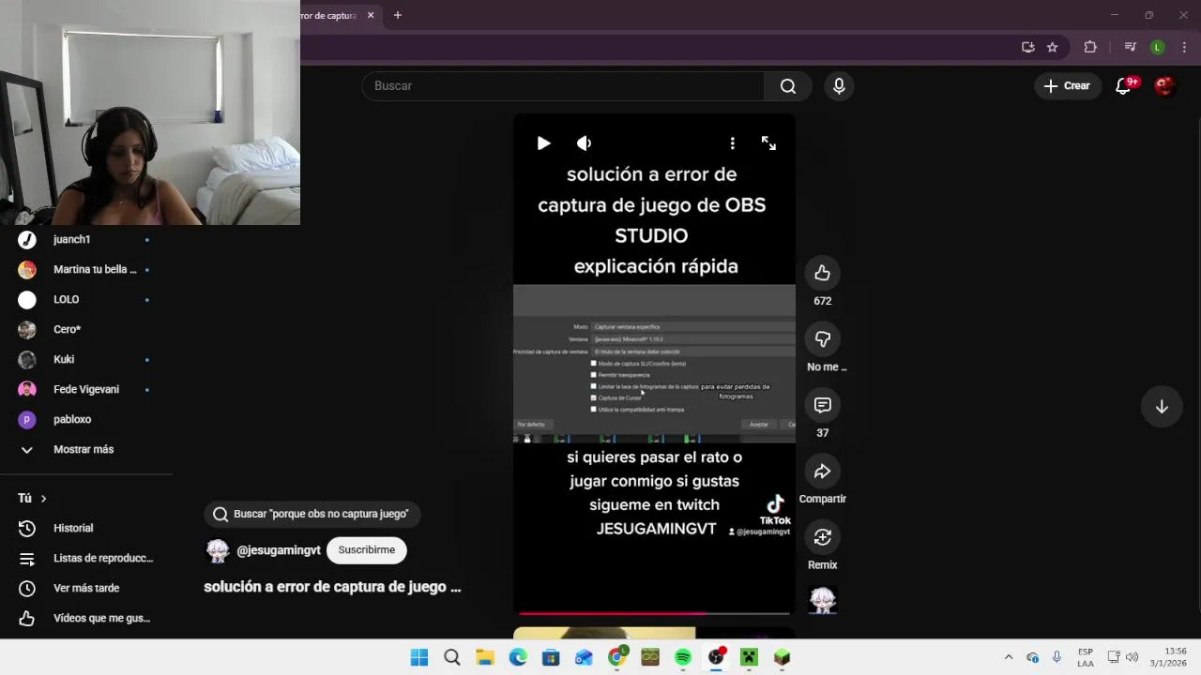Open the Fede Vigevani subscription
The width and height of the screenshot is (1201, 675).
pyautogui.click(x=86, y=390)
